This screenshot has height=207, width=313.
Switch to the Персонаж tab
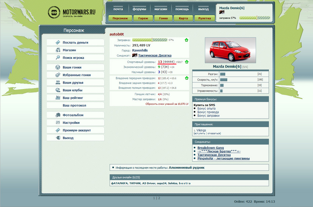pos(120,18)
